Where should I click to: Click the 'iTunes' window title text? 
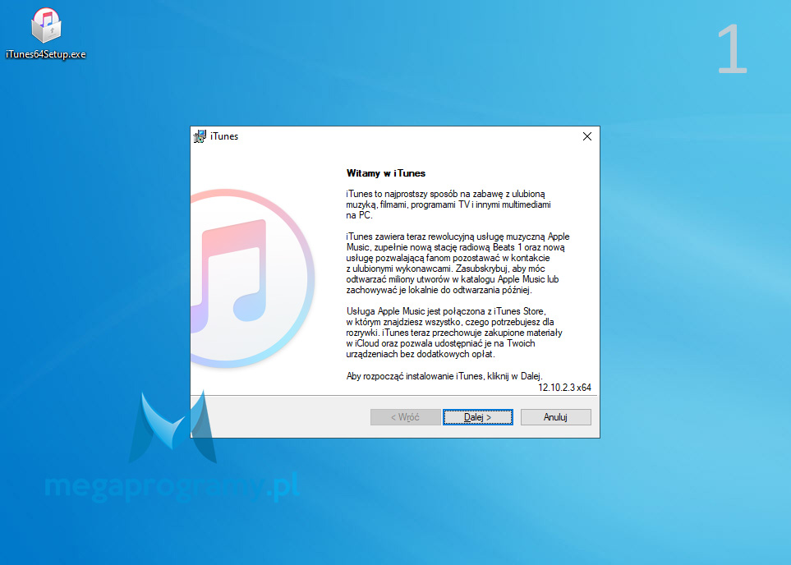224,136
